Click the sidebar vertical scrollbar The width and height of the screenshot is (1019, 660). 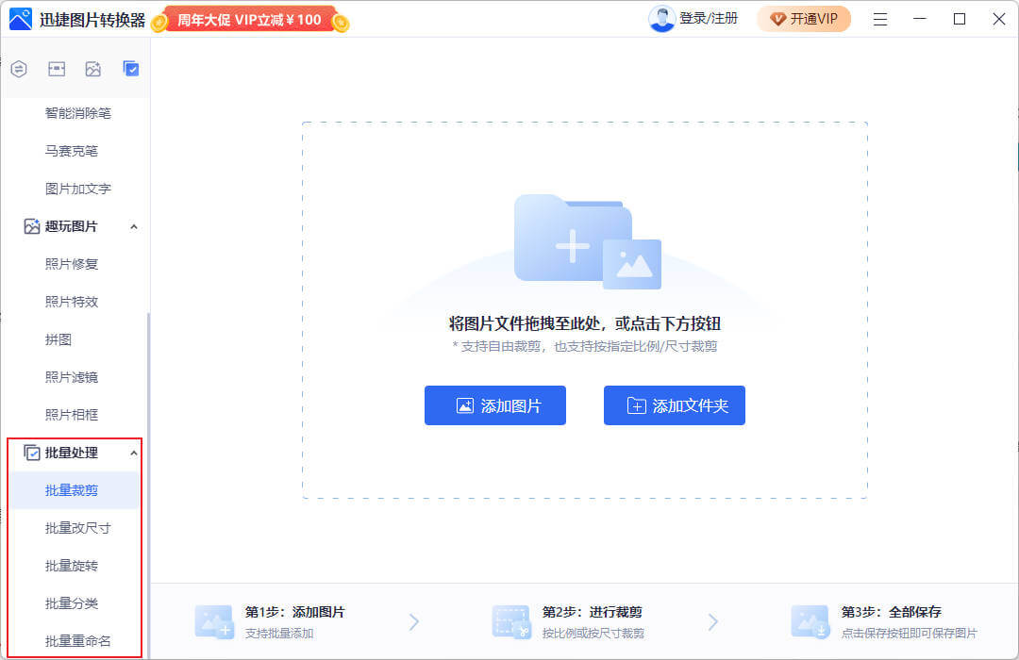click(x=147, y=471)
